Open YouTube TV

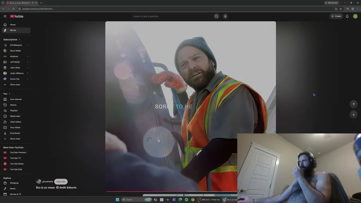point(16,158)
